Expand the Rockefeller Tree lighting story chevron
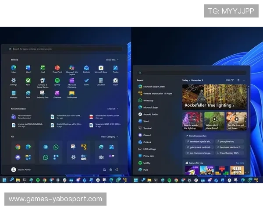 233,105
